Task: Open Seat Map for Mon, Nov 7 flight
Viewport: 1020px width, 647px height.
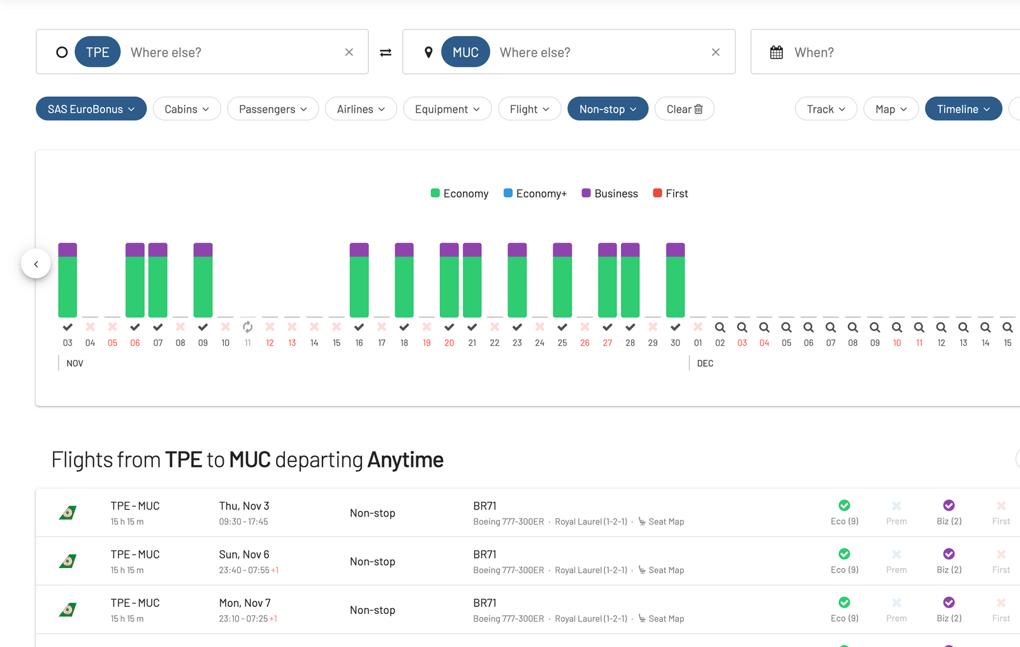Action: pyautogui.click(x=661, y=618)
